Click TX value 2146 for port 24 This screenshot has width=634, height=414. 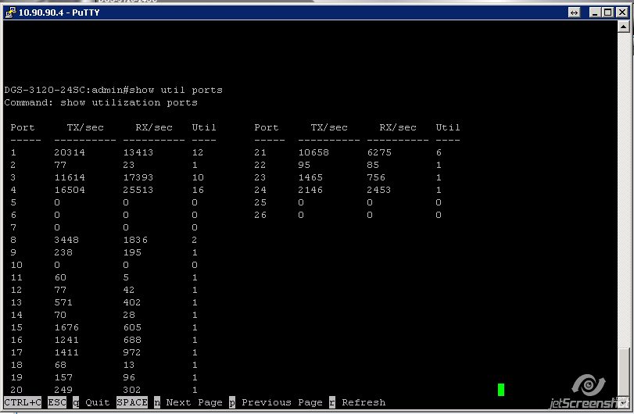310,191
